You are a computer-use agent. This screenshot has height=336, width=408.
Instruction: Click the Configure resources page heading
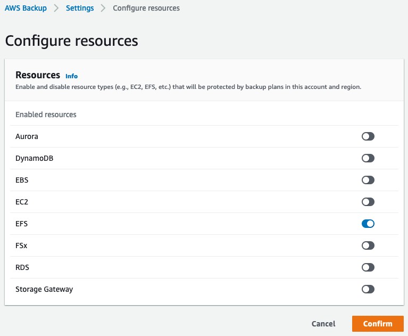(x=71, y=41)
